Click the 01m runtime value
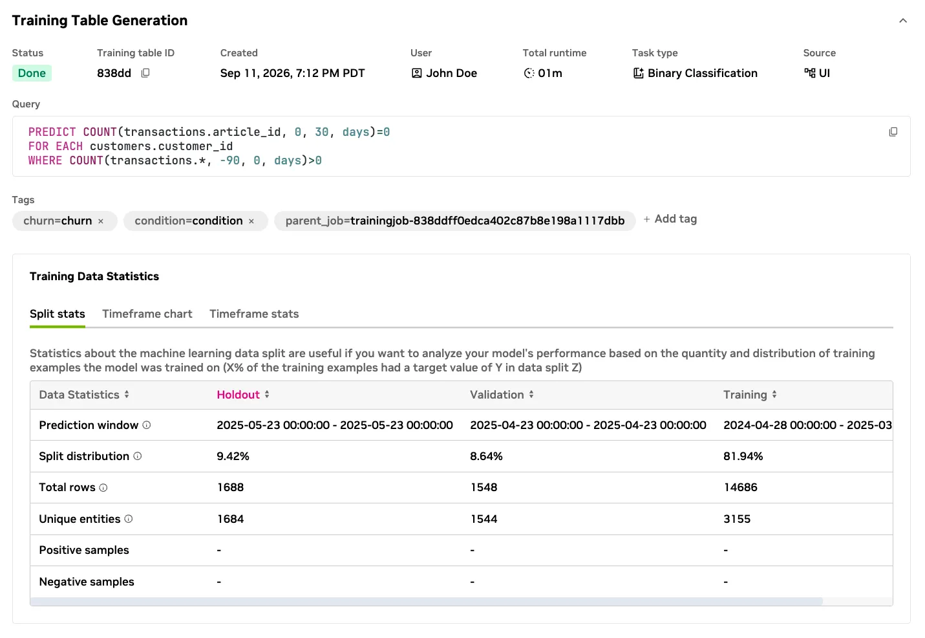Viewport: 925px width, 638px height. coord(550,73)
